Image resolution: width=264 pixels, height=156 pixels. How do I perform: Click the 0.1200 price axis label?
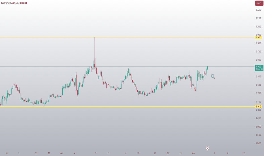258,93
